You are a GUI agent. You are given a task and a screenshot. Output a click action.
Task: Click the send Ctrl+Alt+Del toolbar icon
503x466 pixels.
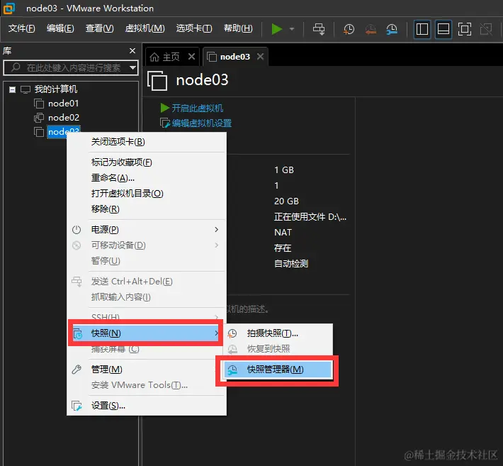tap(319, 29)
